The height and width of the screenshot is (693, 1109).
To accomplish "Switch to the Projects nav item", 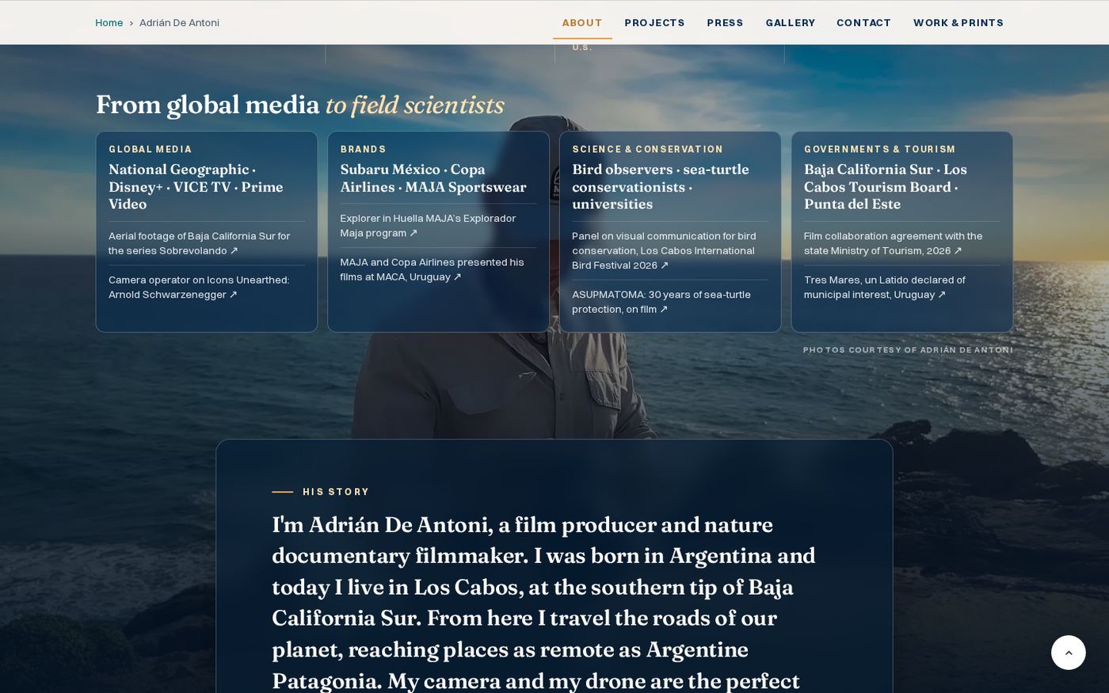I will (654, 23).
